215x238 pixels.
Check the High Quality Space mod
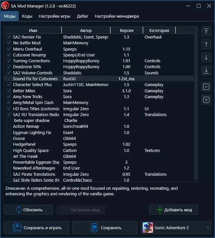[x=9, y=150]
